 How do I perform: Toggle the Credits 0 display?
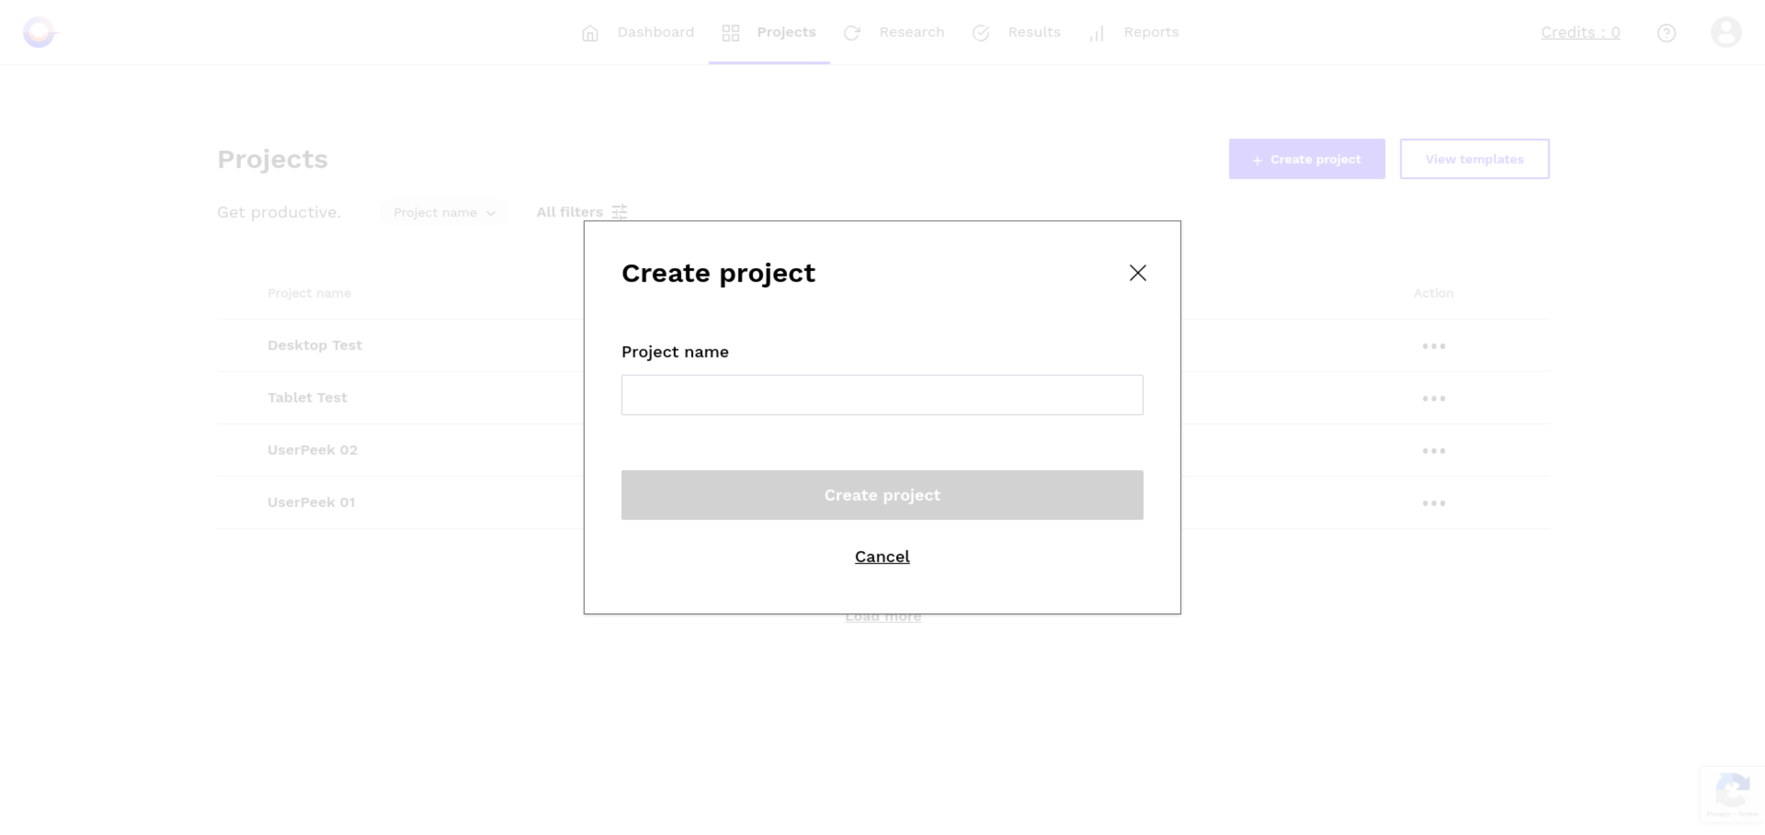coord(1582,31)
